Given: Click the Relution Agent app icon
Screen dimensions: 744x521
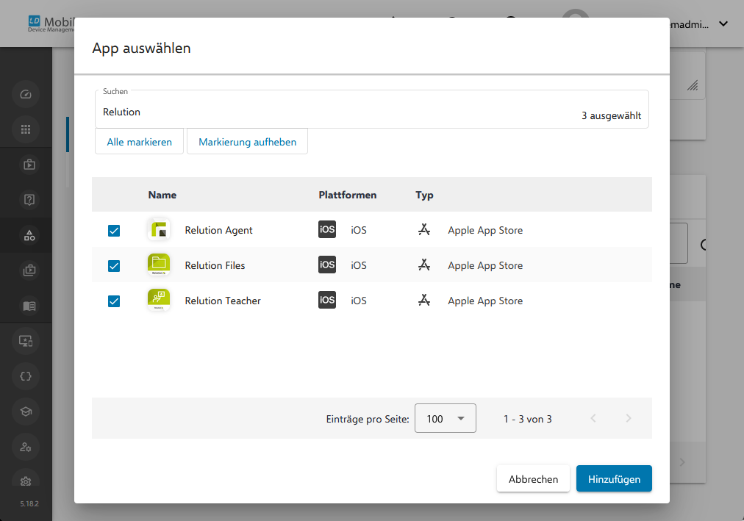Looking at the screenshot, I should pos(159,230).
